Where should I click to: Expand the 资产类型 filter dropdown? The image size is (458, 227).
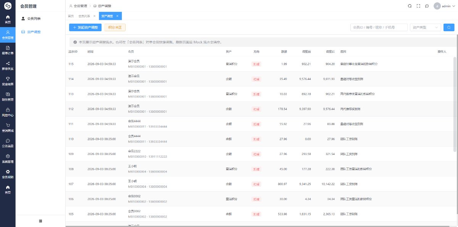426,27
